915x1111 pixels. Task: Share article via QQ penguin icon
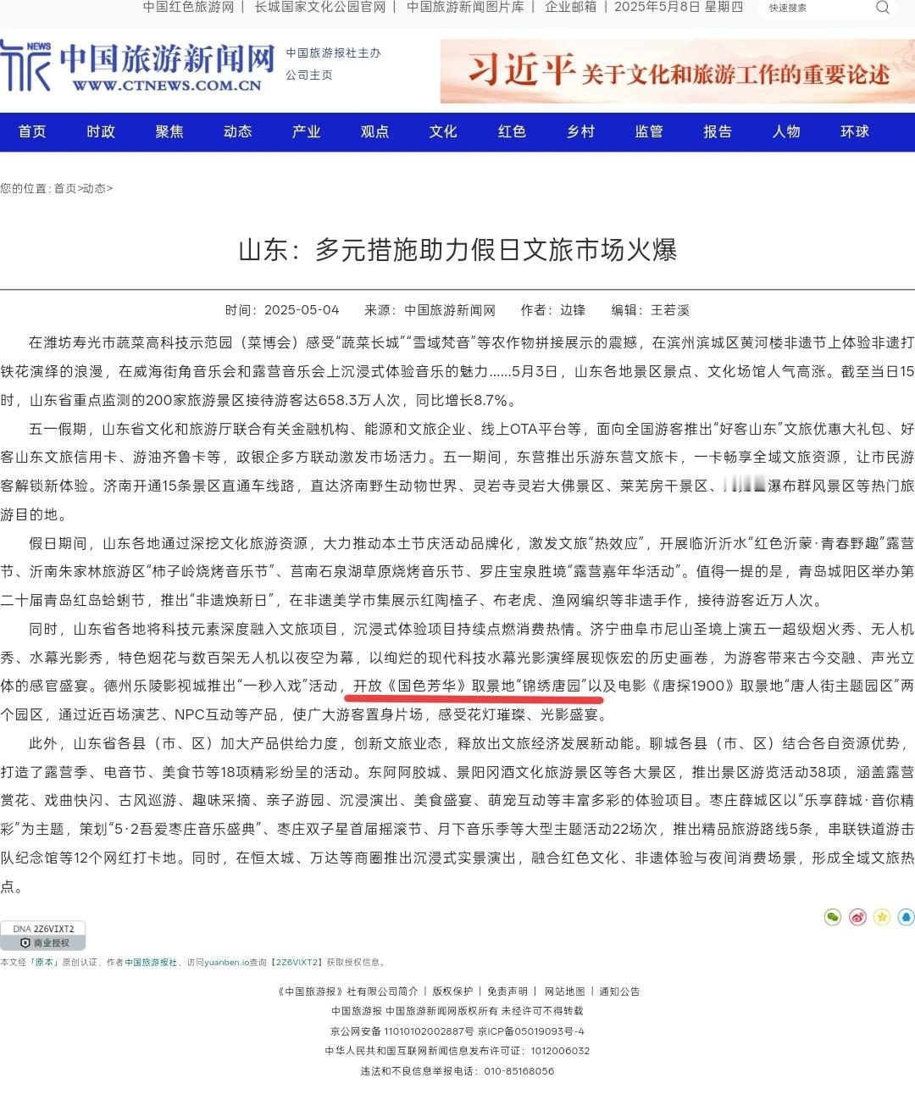click(x=906, y=917)
